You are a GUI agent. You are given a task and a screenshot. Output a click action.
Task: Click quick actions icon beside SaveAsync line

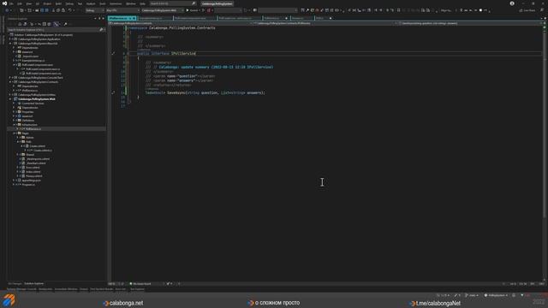tap(113, 93)
